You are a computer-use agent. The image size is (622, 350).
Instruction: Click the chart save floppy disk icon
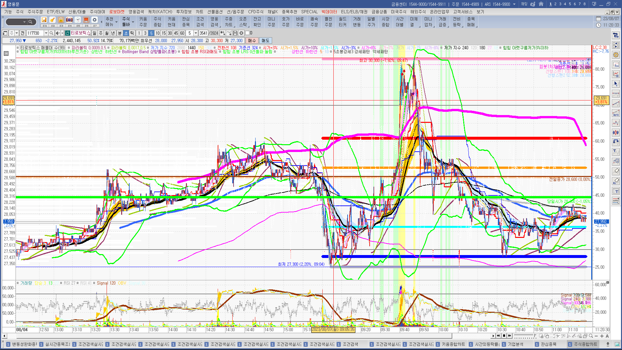[235, 33]
